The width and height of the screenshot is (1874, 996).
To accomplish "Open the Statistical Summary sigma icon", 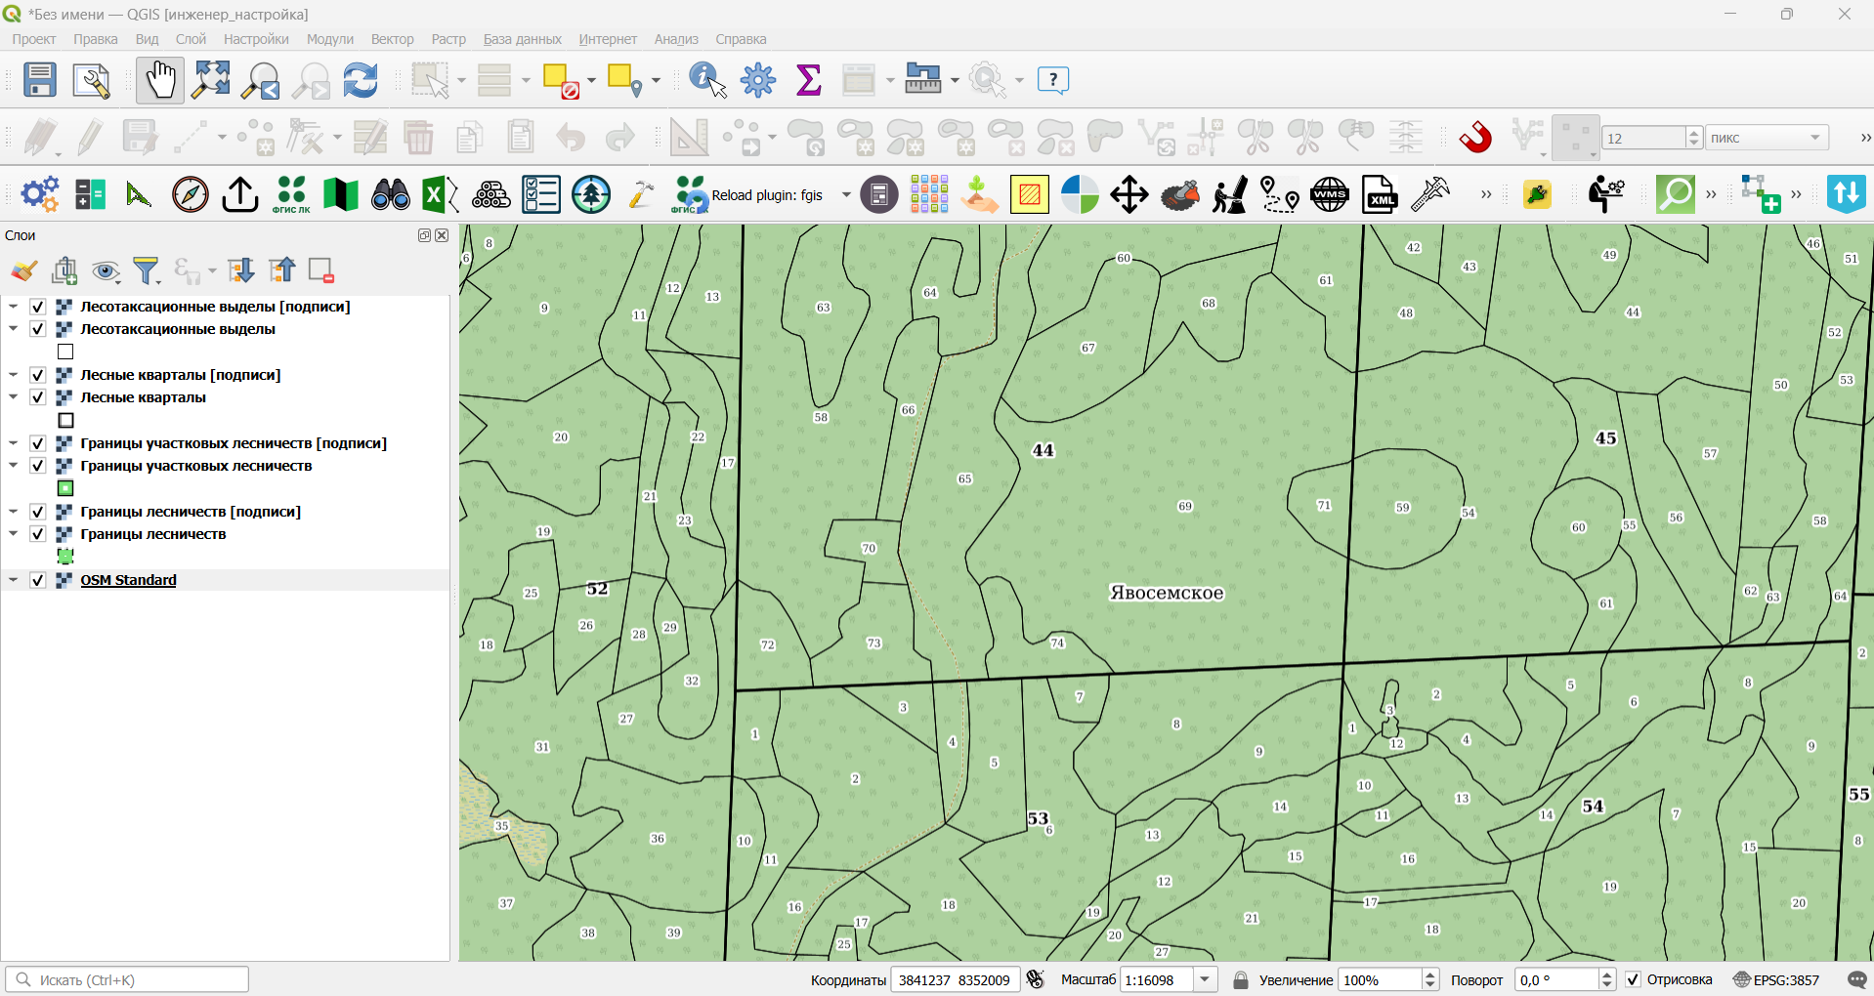I will click(808, 80).
